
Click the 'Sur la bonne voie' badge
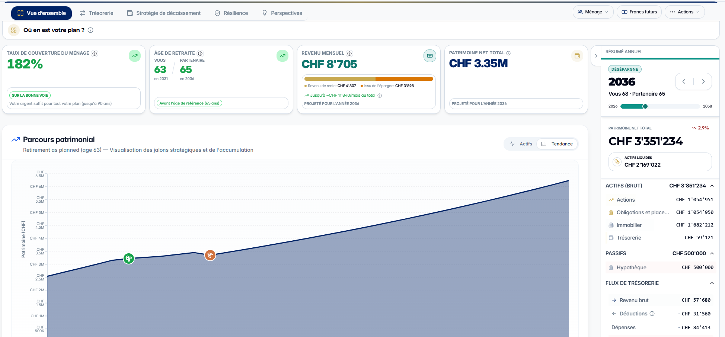[30, 96]
